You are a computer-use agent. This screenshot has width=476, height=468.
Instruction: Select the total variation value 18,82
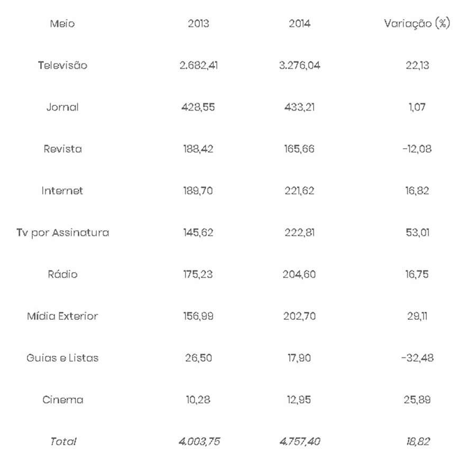click(417, 442)
